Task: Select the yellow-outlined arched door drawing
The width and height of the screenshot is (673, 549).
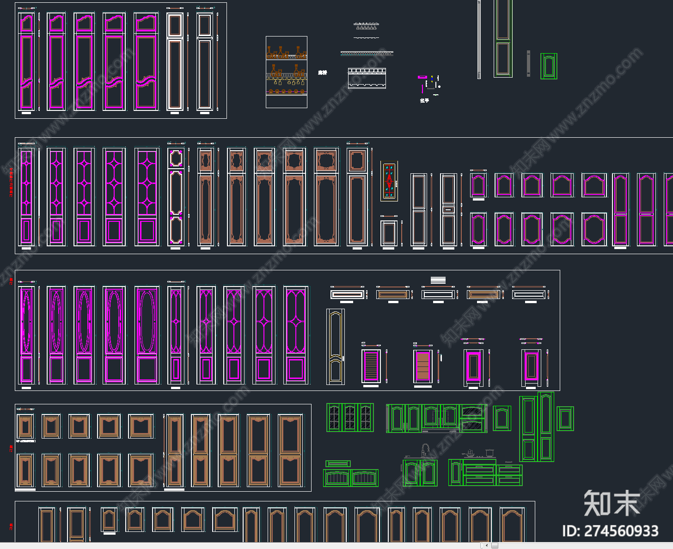Action: click(x=336, y=346)
